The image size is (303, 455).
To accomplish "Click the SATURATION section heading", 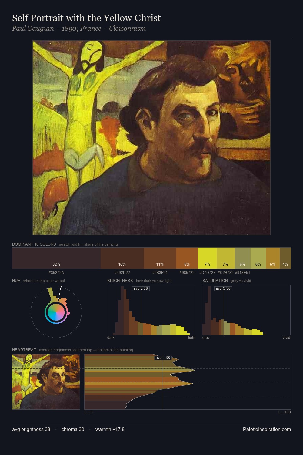I will click(215, 281).
